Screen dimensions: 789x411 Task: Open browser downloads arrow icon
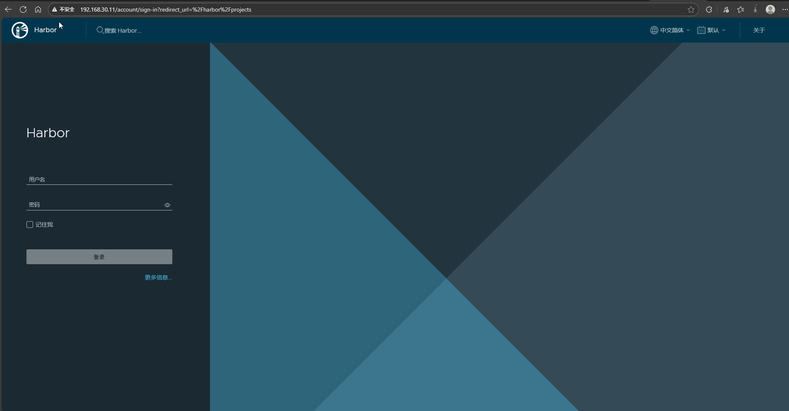coord(756,9)
